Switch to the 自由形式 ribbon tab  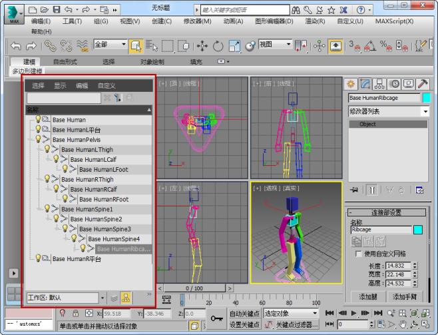(65, 62)
